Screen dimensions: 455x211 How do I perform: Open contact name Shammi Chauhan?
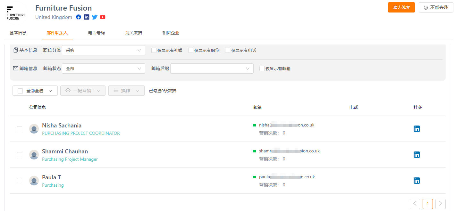[x=65, y=151]
